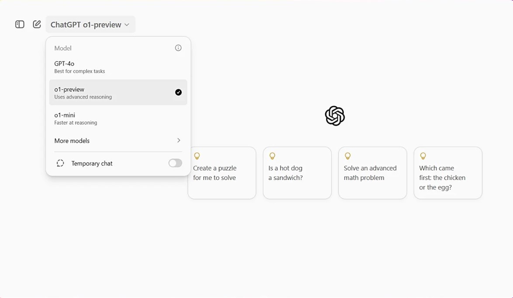This screenshot has height=298, width=513.
Task: Click the lightbulb on the puzzle card
Action: click(197, 156)
